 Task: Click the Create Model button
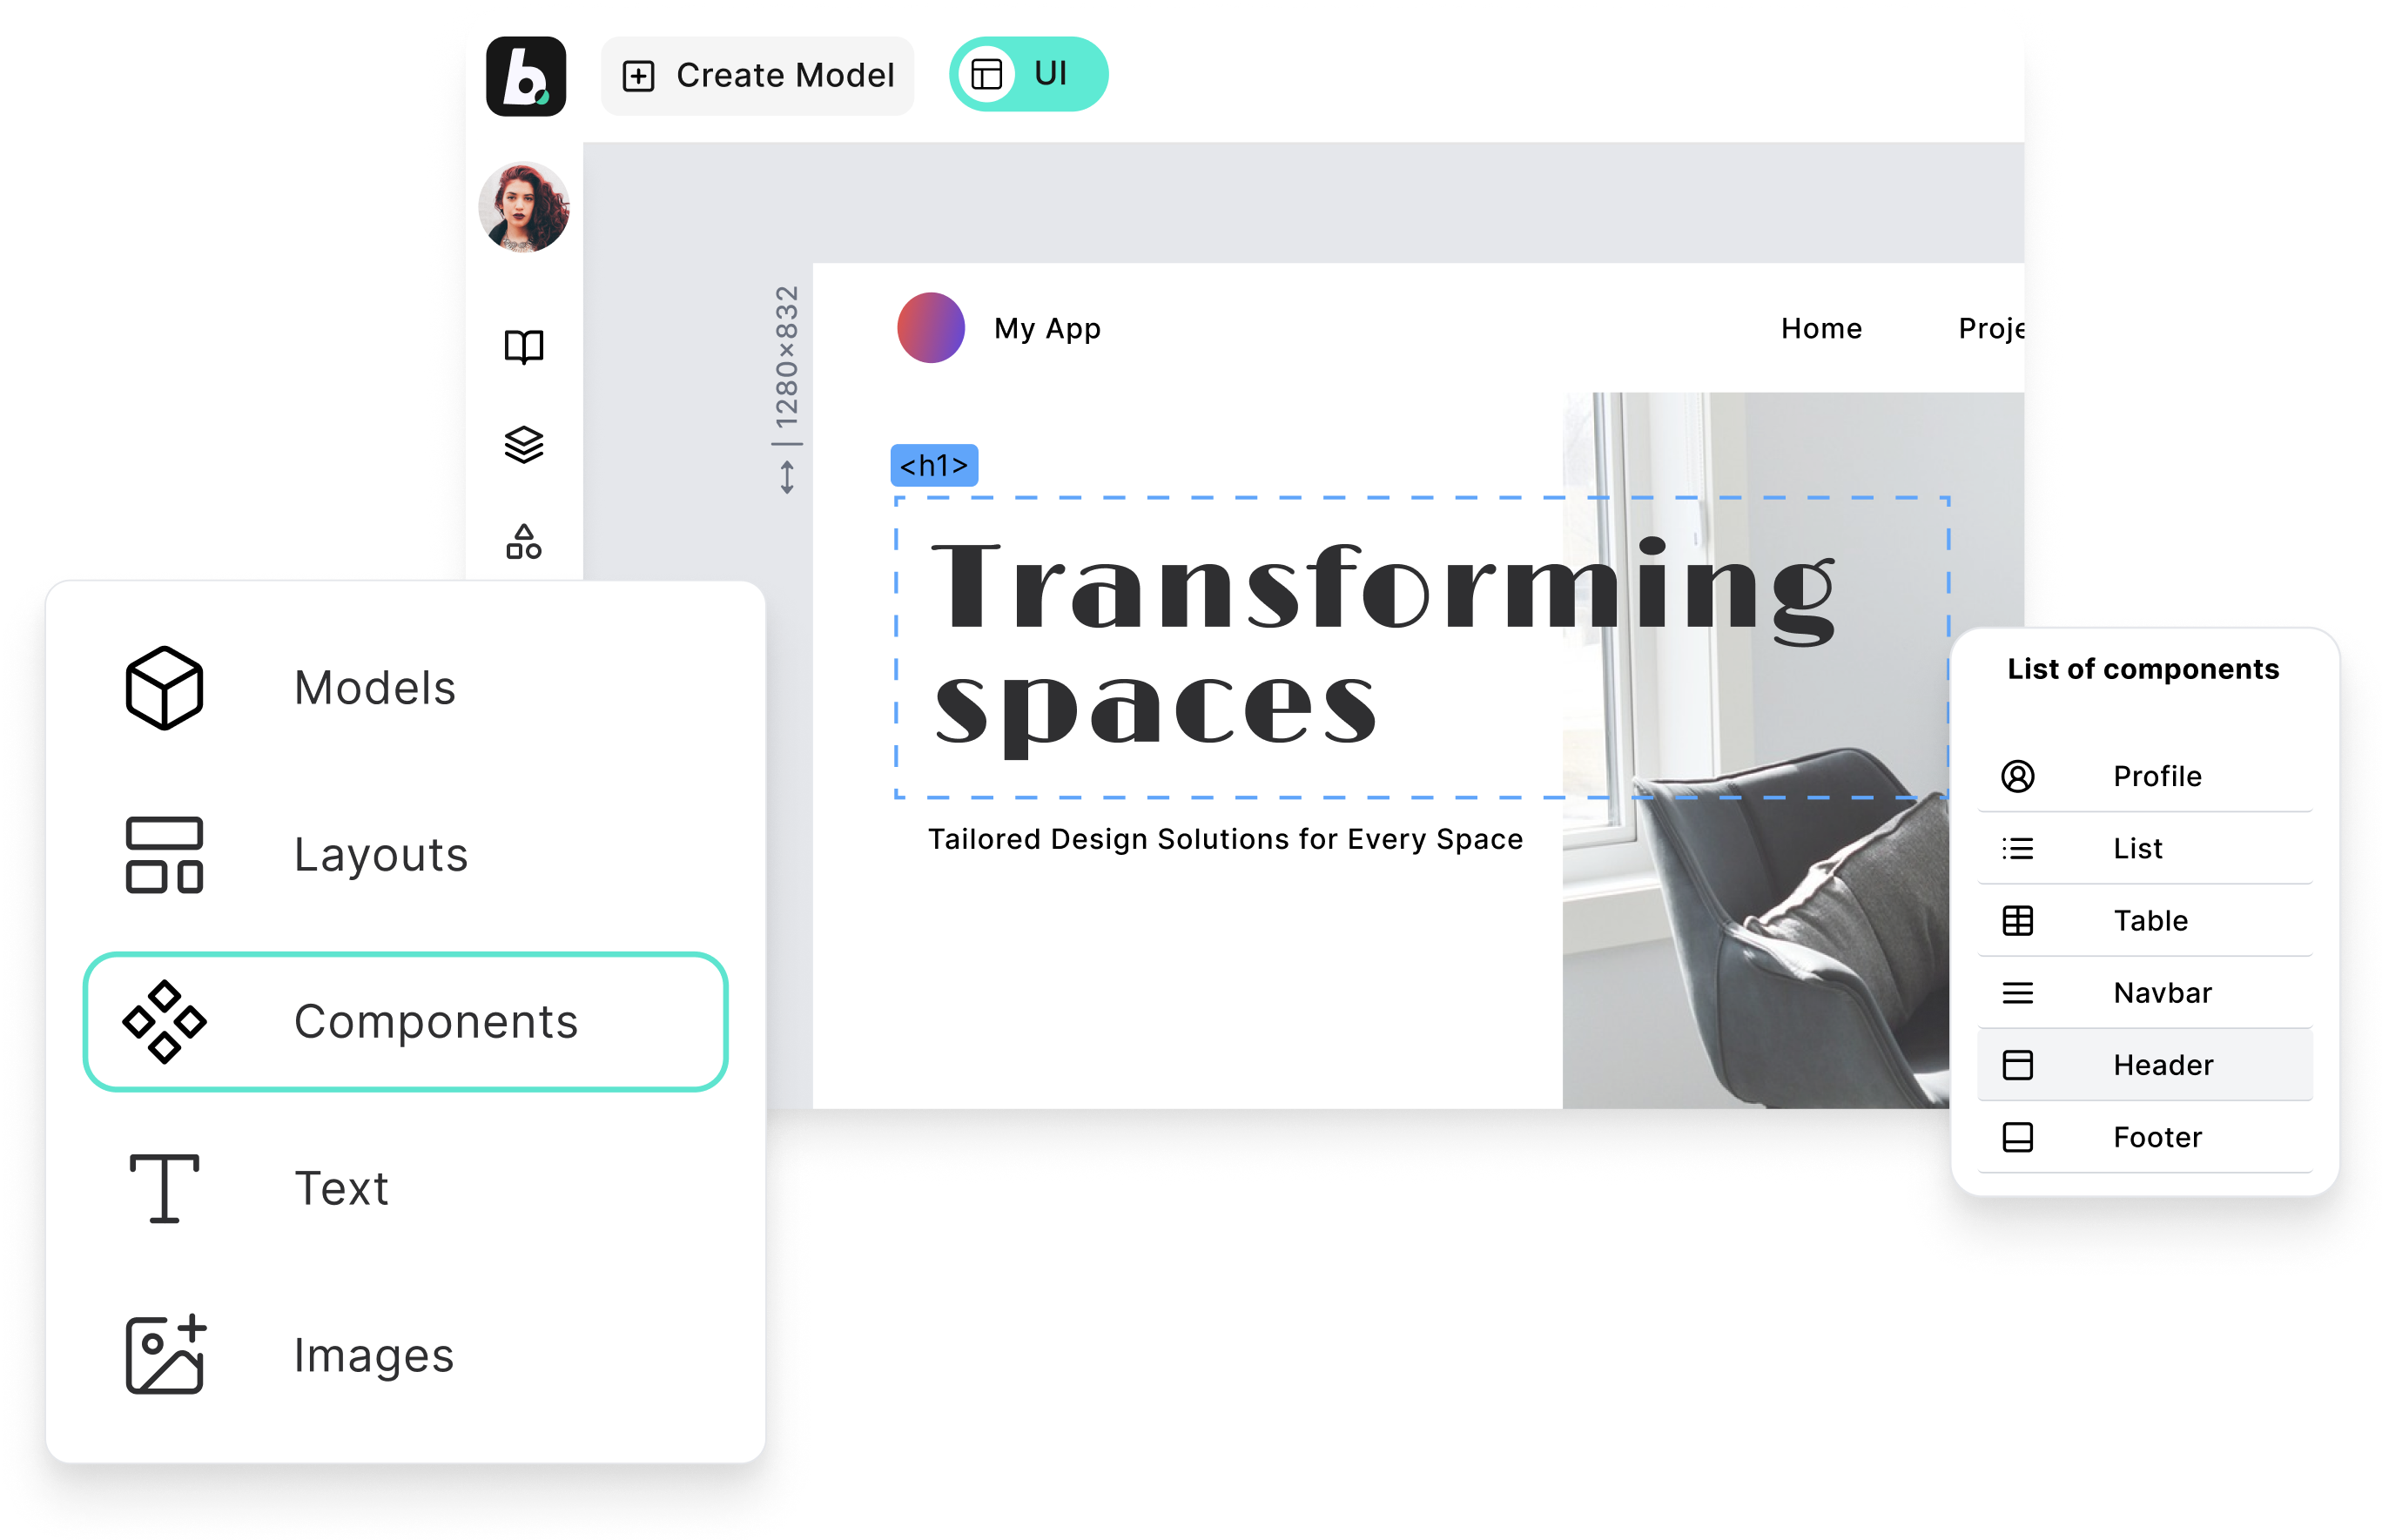(757, 74)
